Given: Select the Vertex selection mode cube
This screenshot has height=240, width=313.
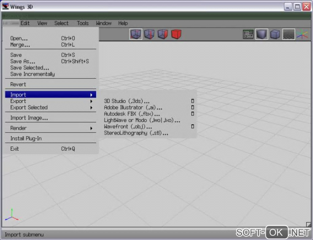Looking at the screenshot, I should point(136,34).
